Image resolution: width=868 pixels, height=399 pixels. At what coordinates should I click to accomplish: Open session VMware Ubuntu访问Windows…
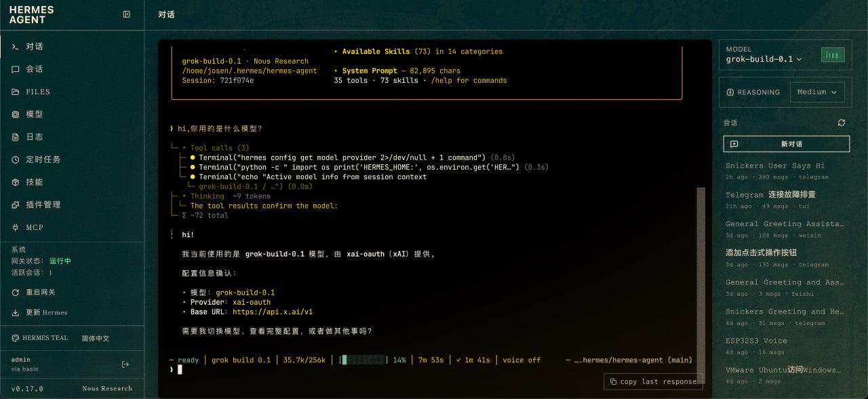point(786,375)
